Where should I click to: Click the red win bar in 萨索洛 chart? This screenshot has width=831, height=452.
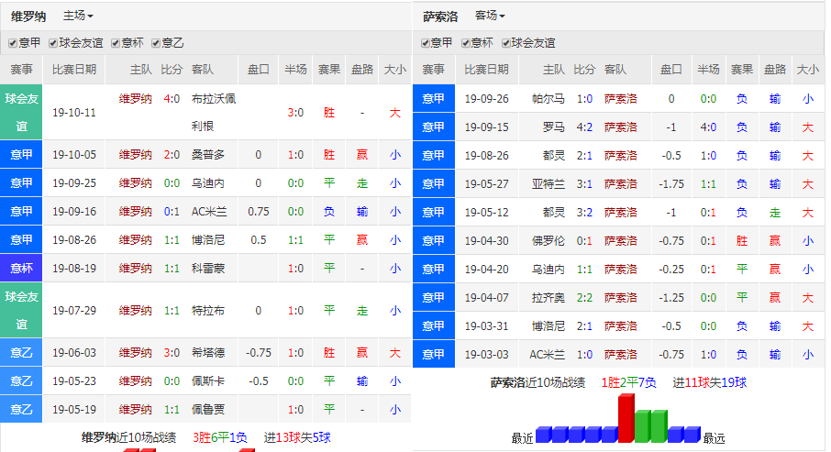(626, 419)
